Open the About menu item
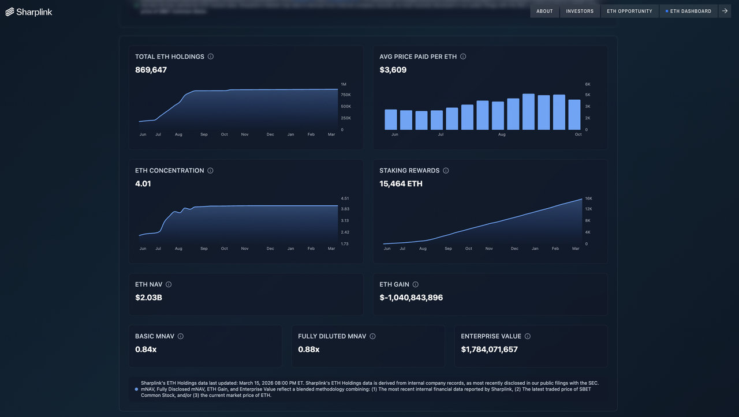 [544, 11]
